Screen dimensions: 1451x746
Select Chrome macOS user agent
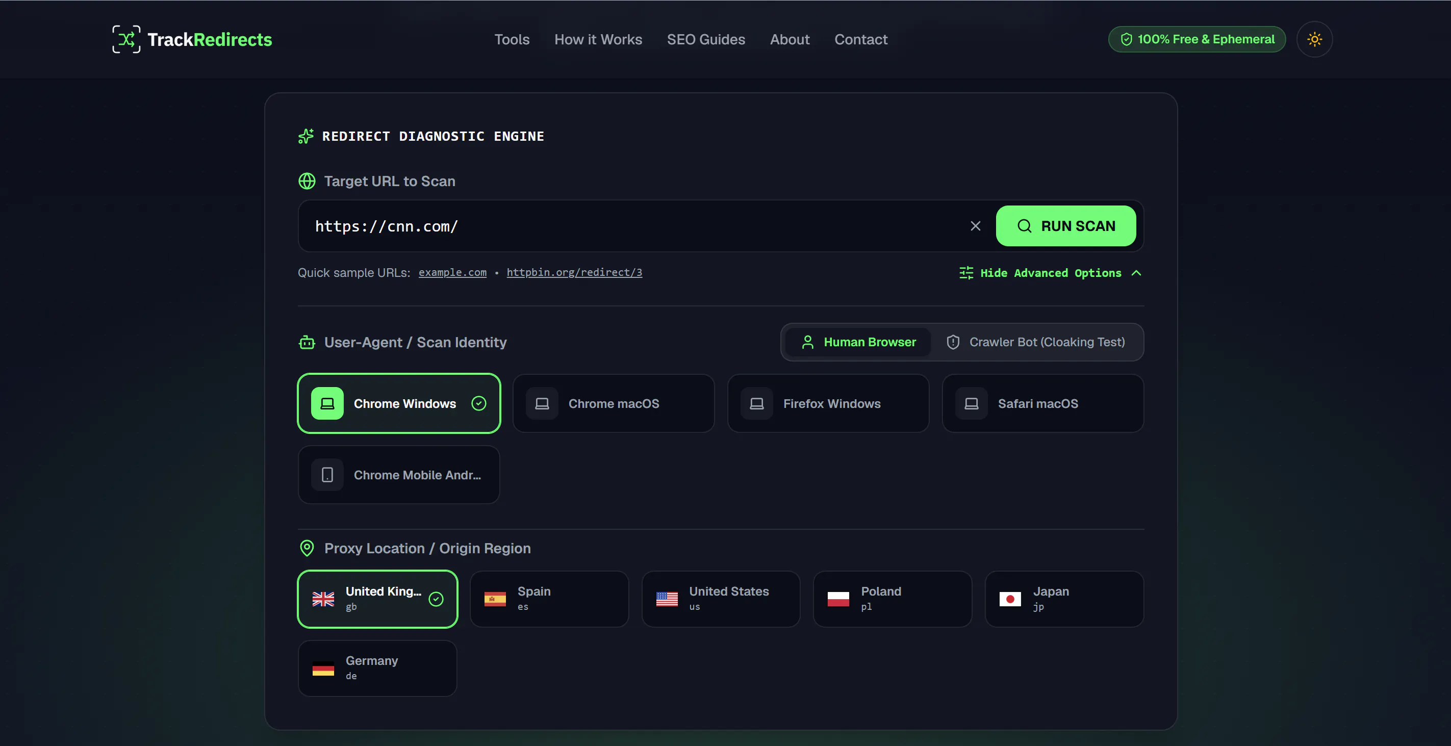point(614,404)
